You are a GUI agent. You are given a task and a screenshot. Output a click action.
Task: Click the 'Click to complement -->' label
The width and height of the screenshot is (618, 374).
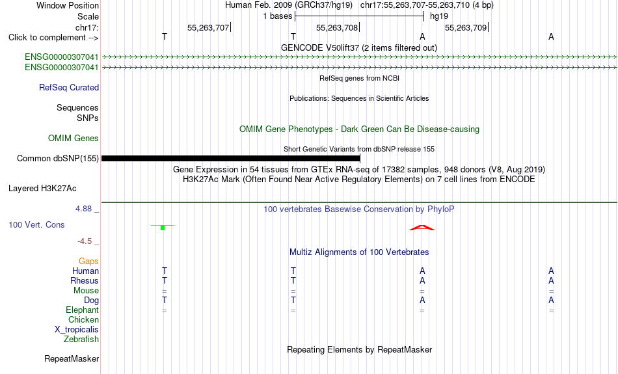pos(53,38)
